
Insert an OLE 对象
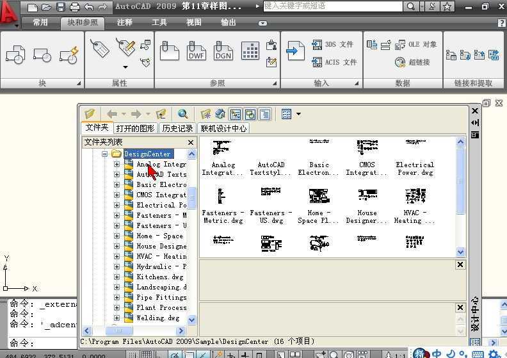pos(416,45)
